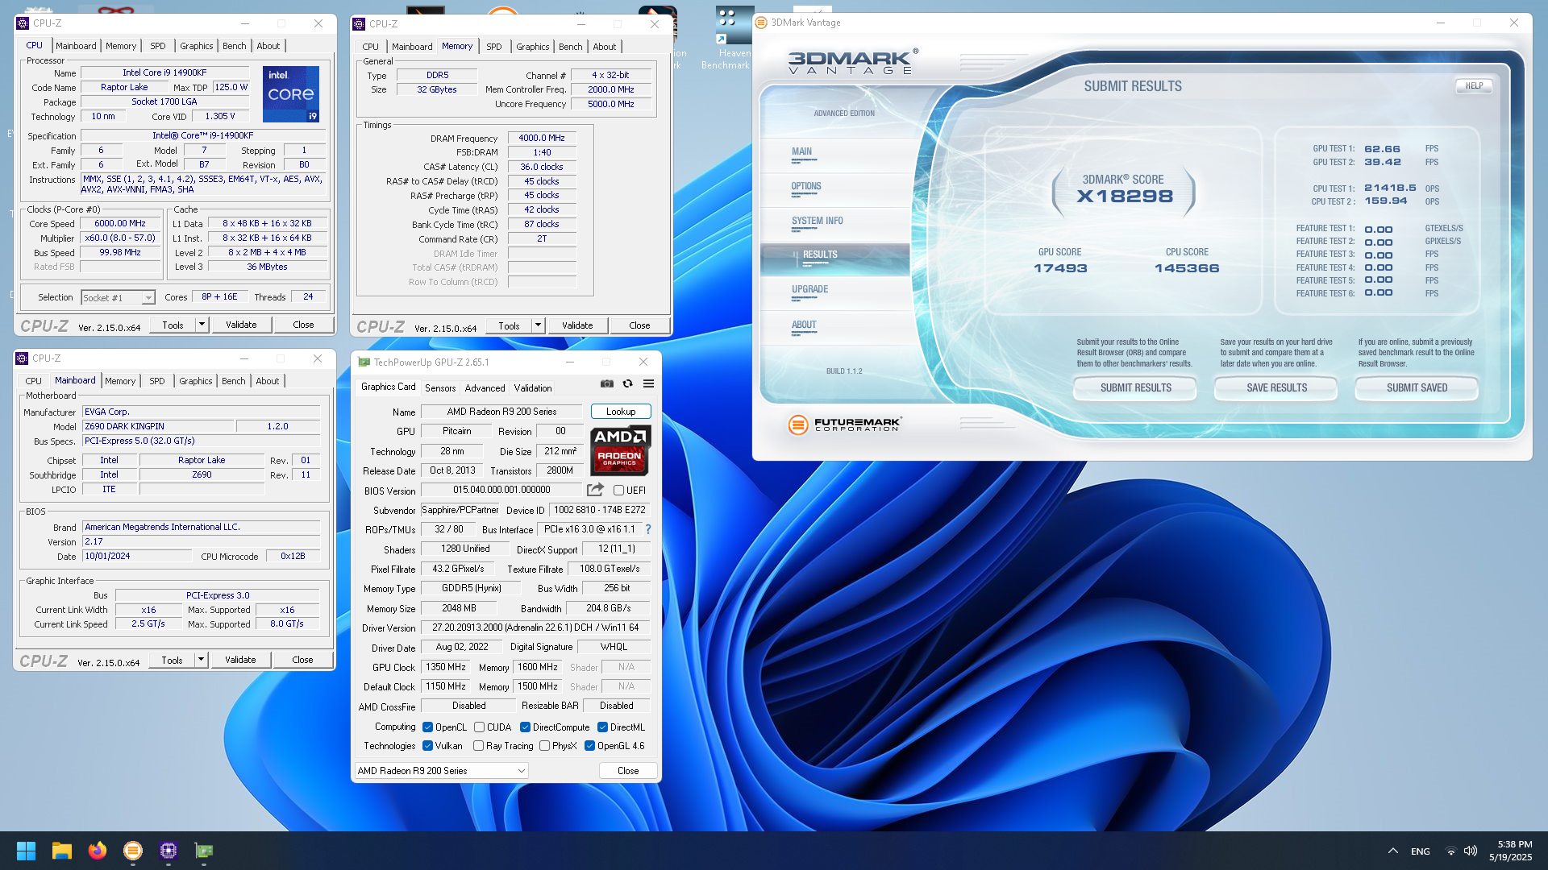
Task: Open the Validation tab in GPU-Z
Action: (x=533, y=387)
